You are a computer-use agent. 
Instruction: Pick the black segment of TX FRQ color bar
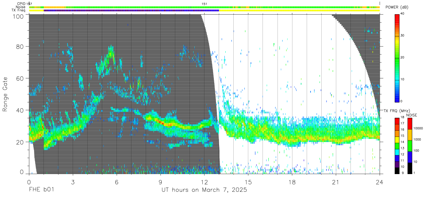[x=397, y=170]
